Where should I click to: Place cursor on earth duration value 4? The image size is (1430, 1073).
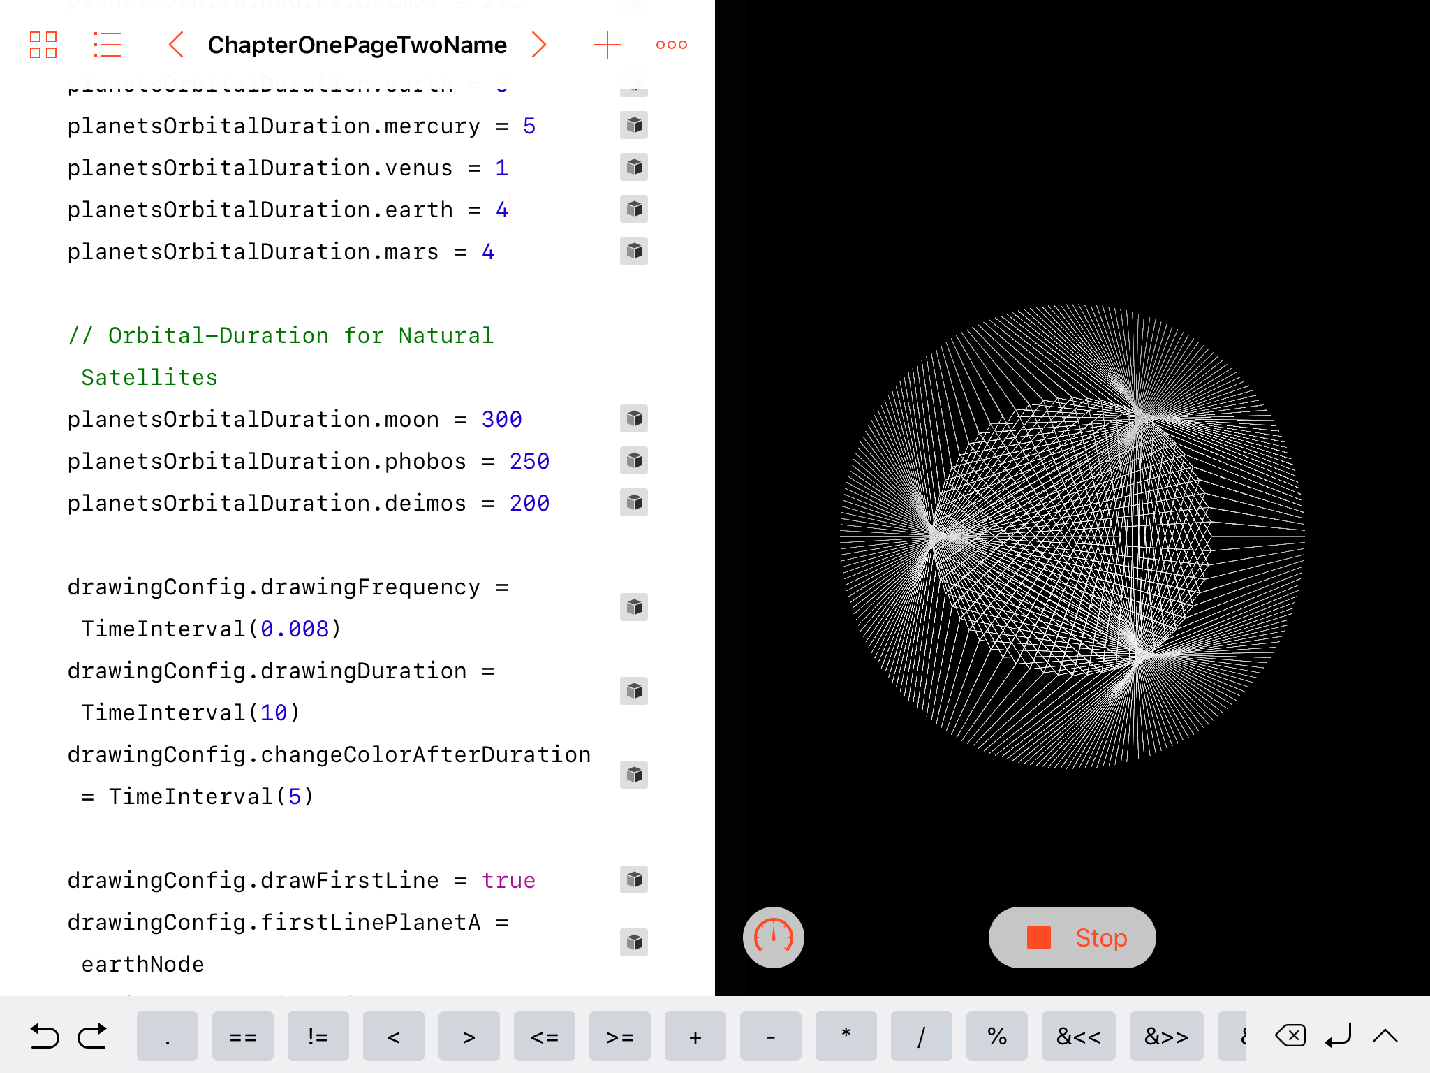pos(501,210)
